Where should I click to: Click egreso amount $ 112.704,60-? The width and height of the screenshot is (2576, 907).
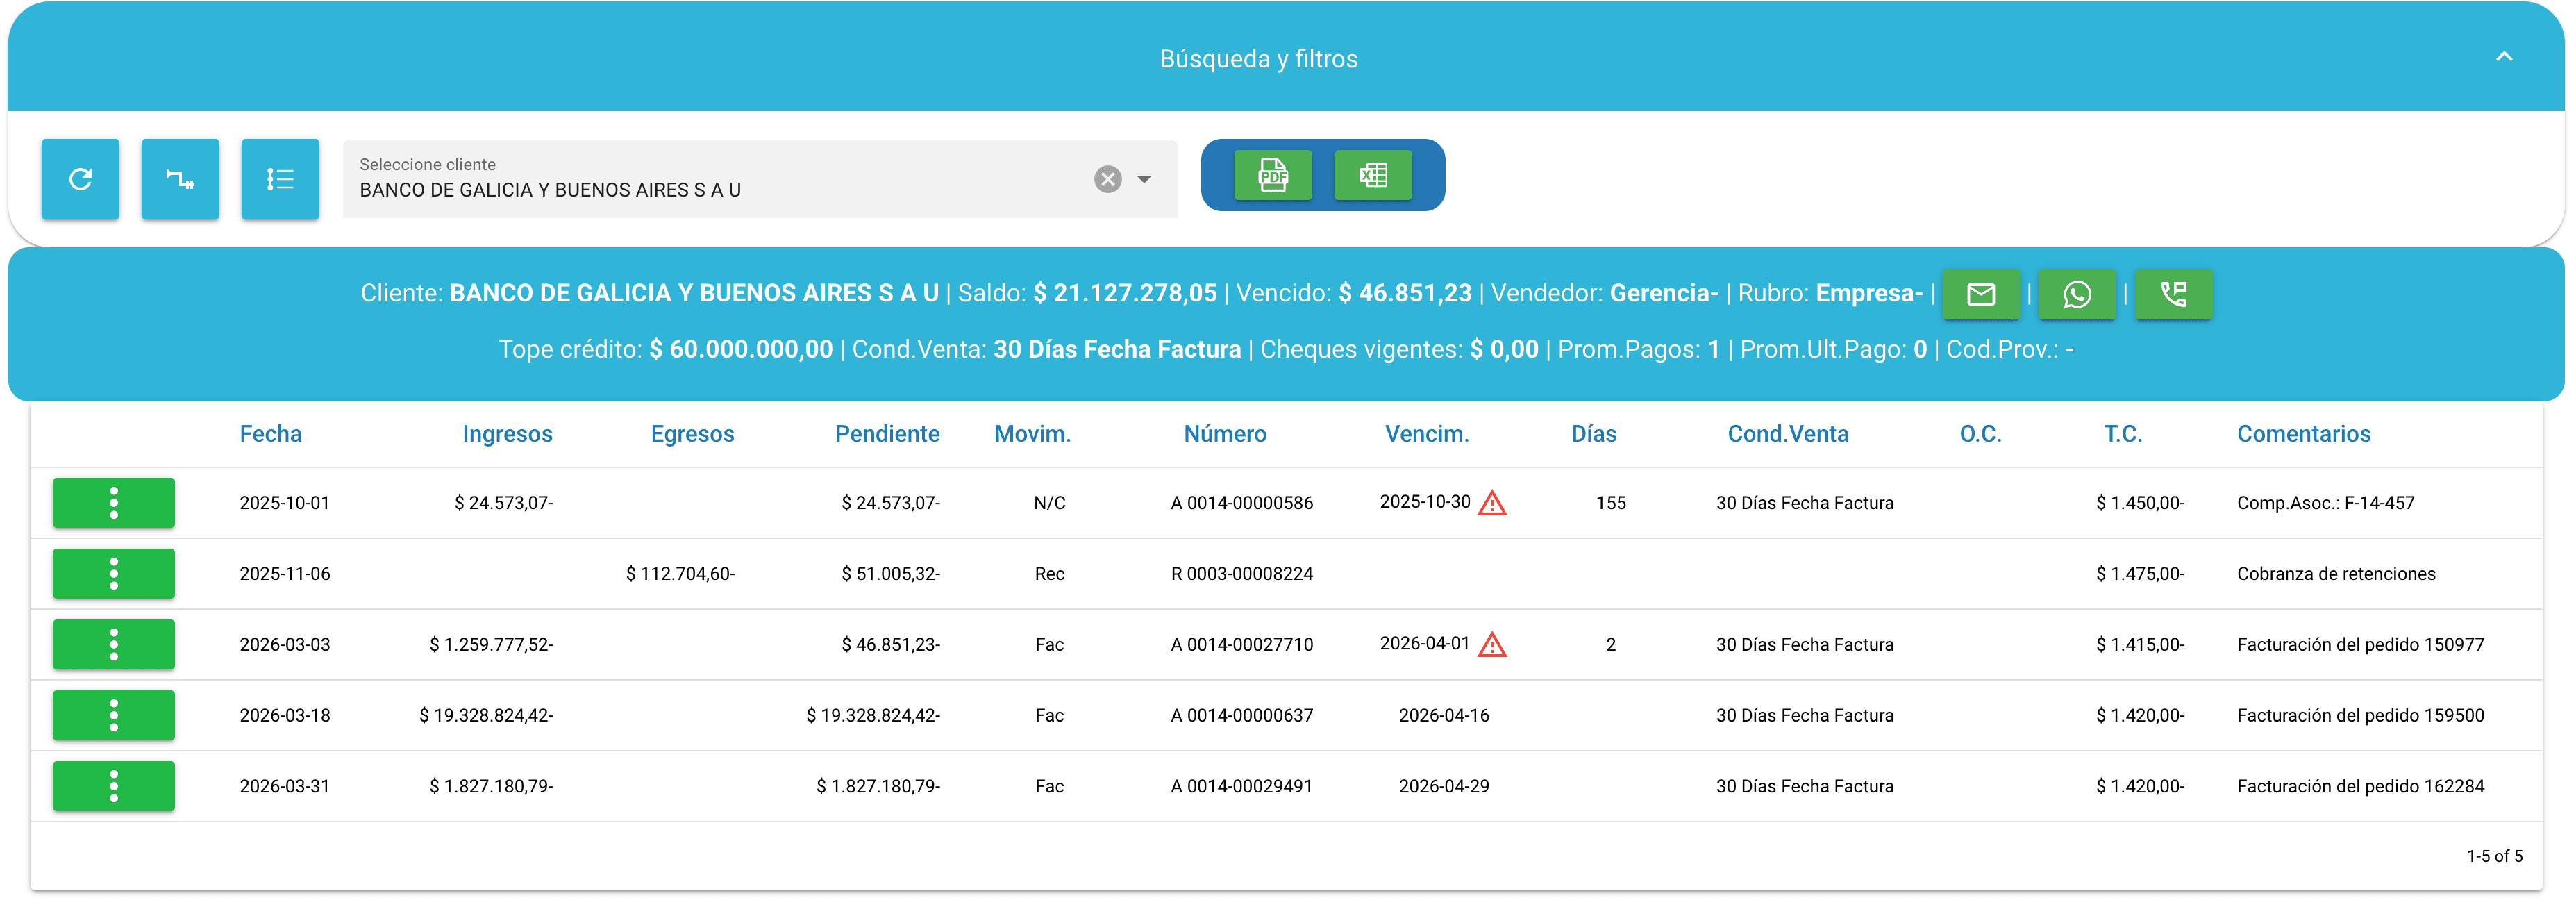680,574
